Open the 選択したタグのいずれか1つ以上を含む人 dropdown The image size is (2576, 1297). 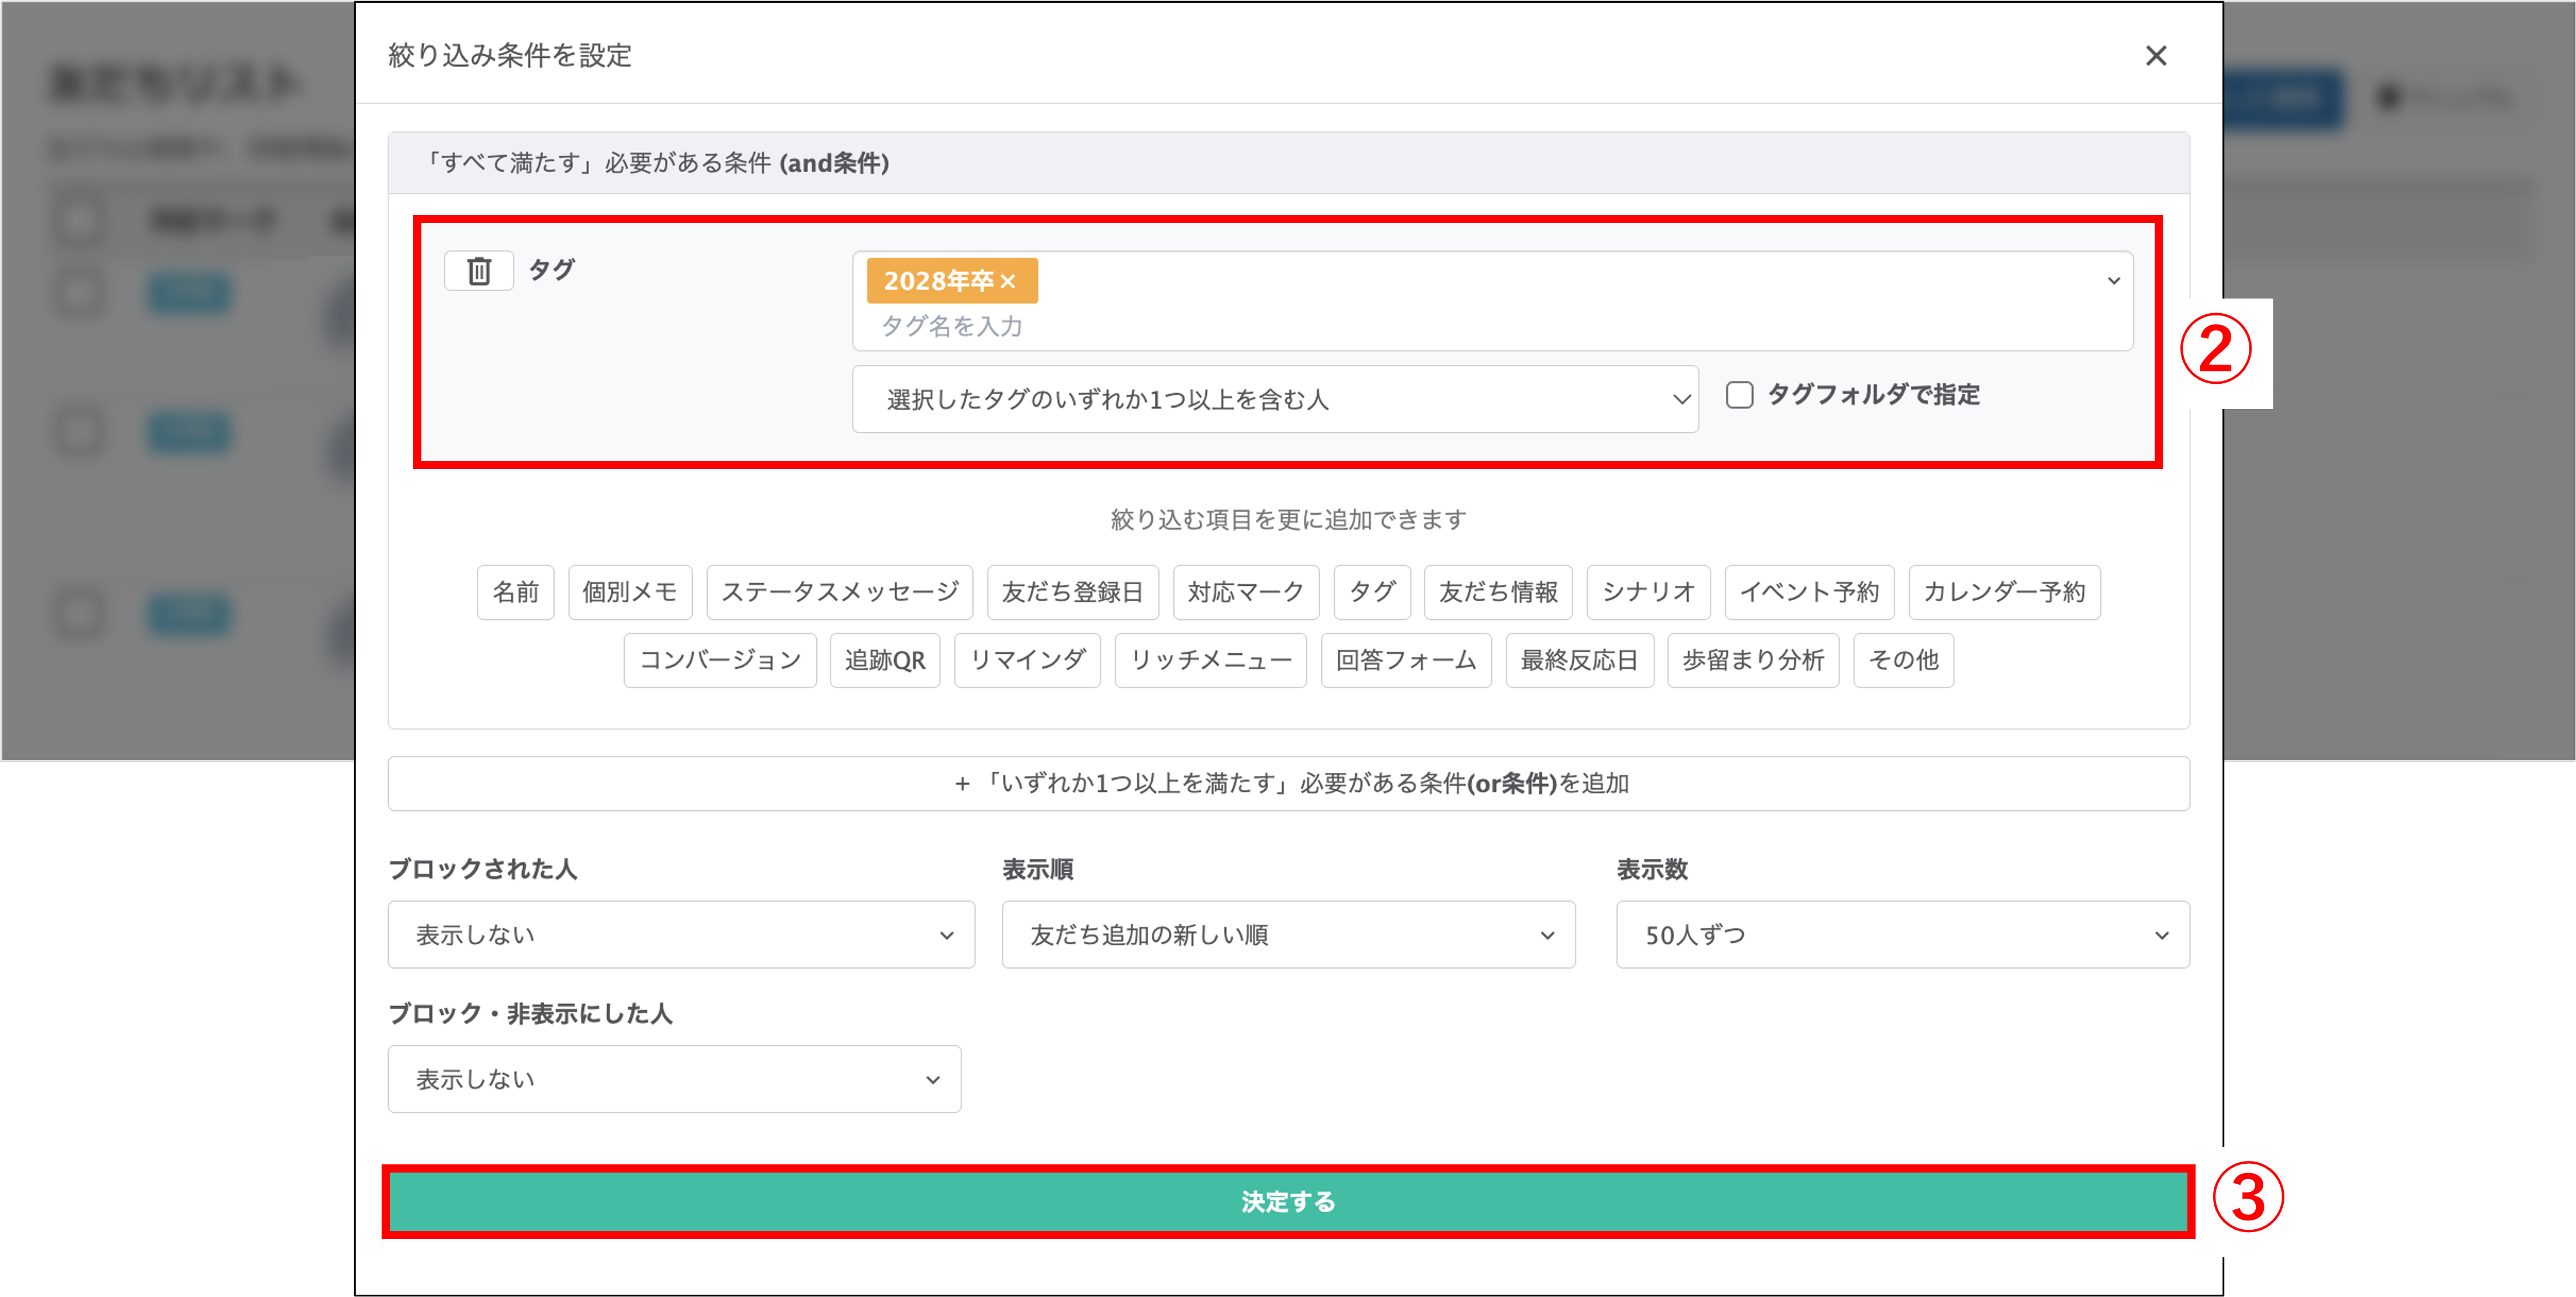coord(1274,399)
